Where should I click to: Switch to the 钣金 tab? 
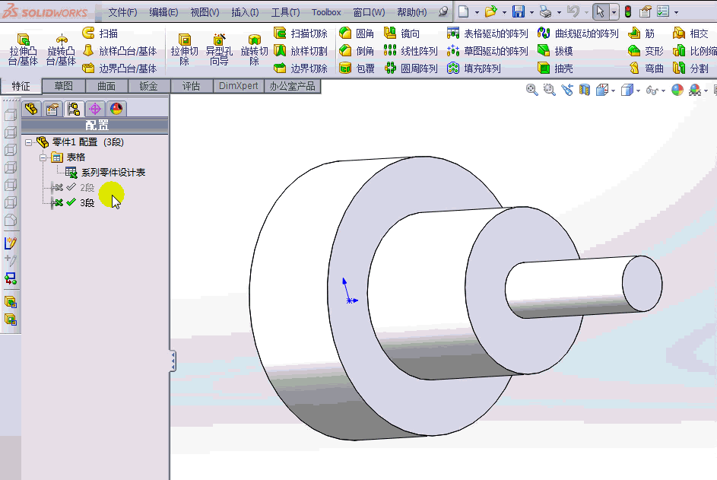click(x=148, y=86)
